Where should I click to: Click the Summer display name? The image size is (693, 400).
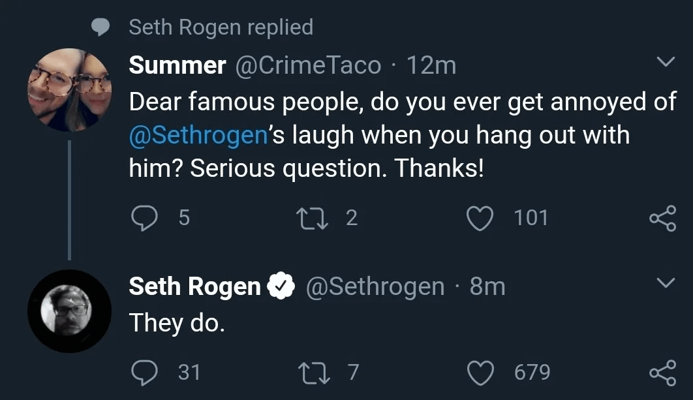pos(177,65)
